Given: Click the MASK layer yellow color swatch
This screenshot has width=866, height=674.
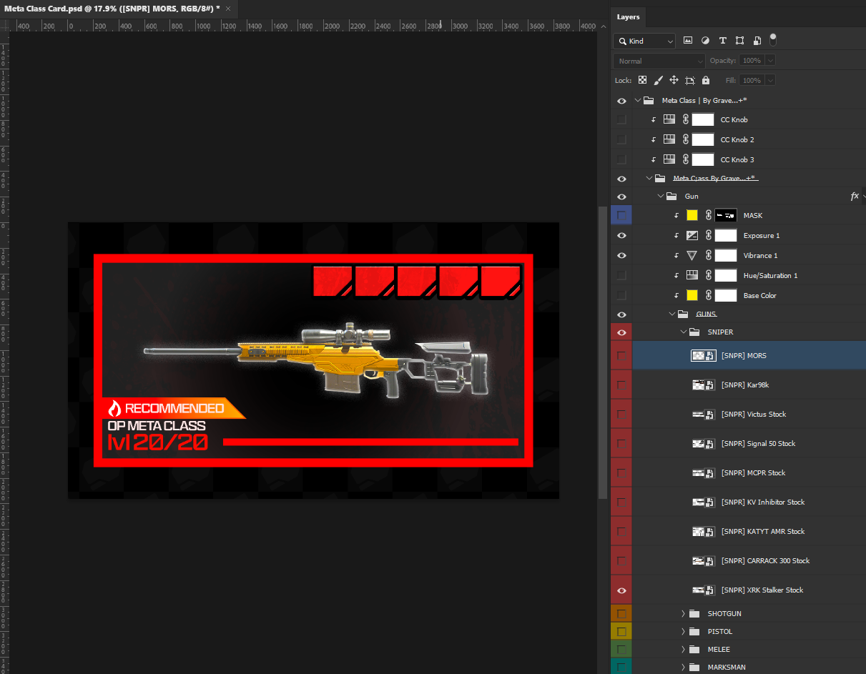Looking at the screenshot, I should (692, 215).
